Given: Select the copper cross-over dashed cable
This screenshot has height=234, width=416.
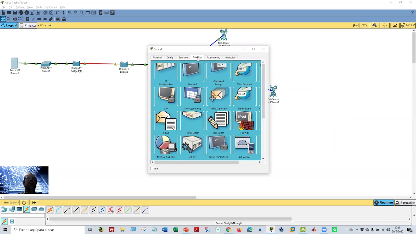Looking at the screenshot, I should (76, 210).
